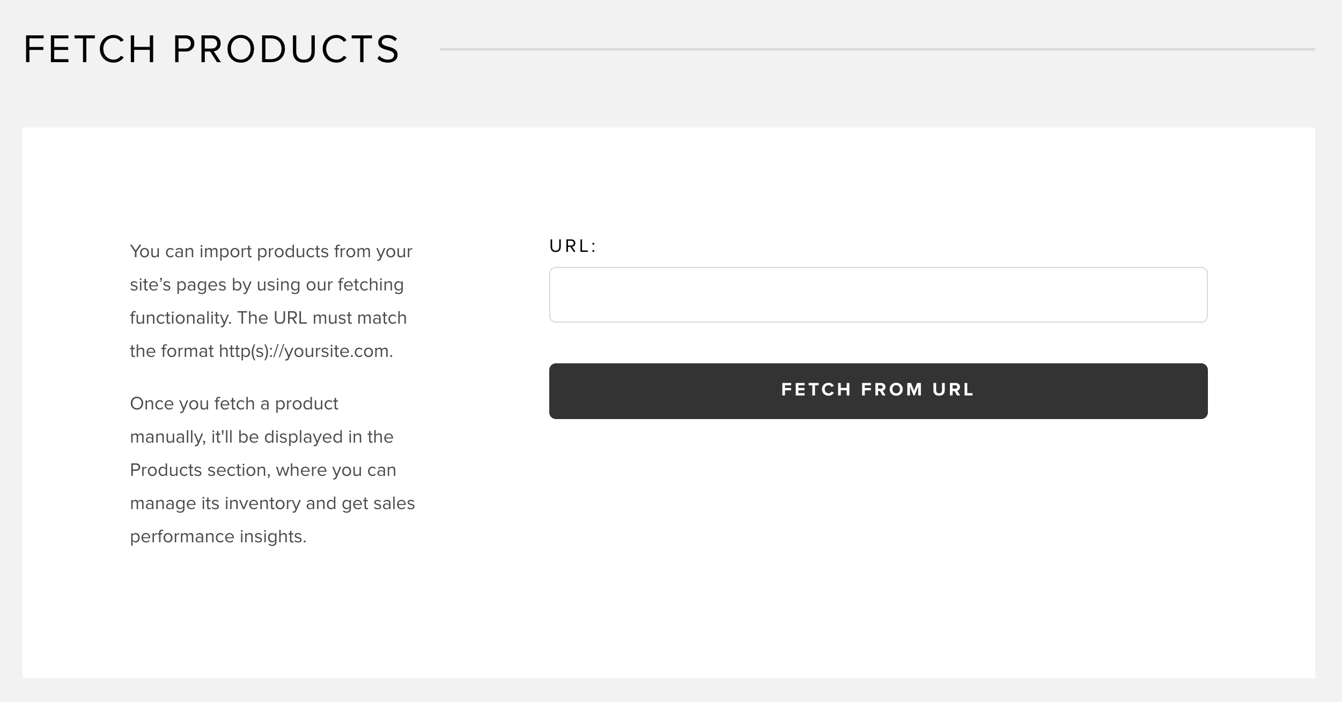Click the 'manually, it'll be displayed' line
This screenshot has height=702, width=1342.
tap(262, 437)
